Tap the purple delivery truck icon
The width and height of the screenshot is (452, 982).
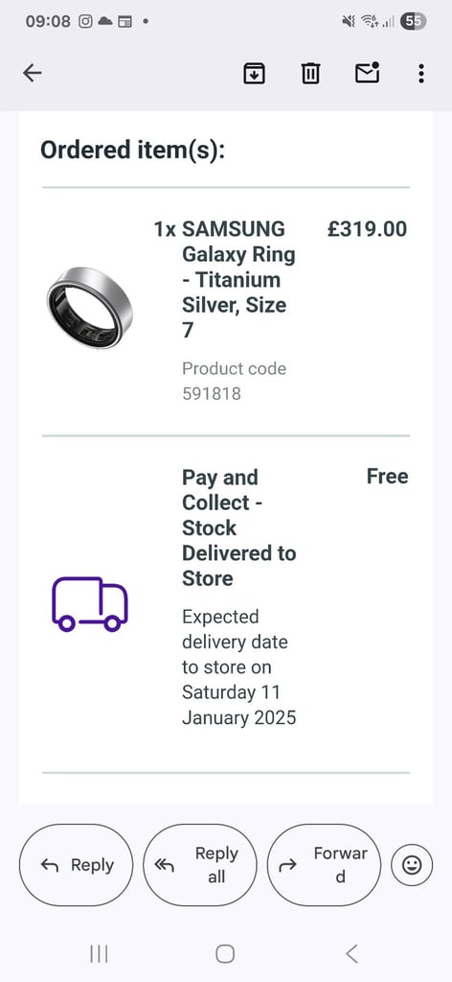pos(89,604)
